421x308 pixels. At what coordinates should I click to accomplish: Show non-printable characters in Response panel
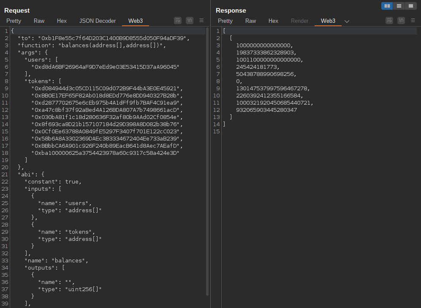[401, 20]
